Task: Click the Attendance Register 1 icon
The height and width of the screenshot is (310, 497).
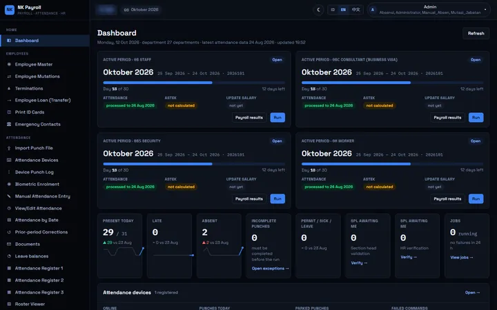Action: (x=9, y=268)
